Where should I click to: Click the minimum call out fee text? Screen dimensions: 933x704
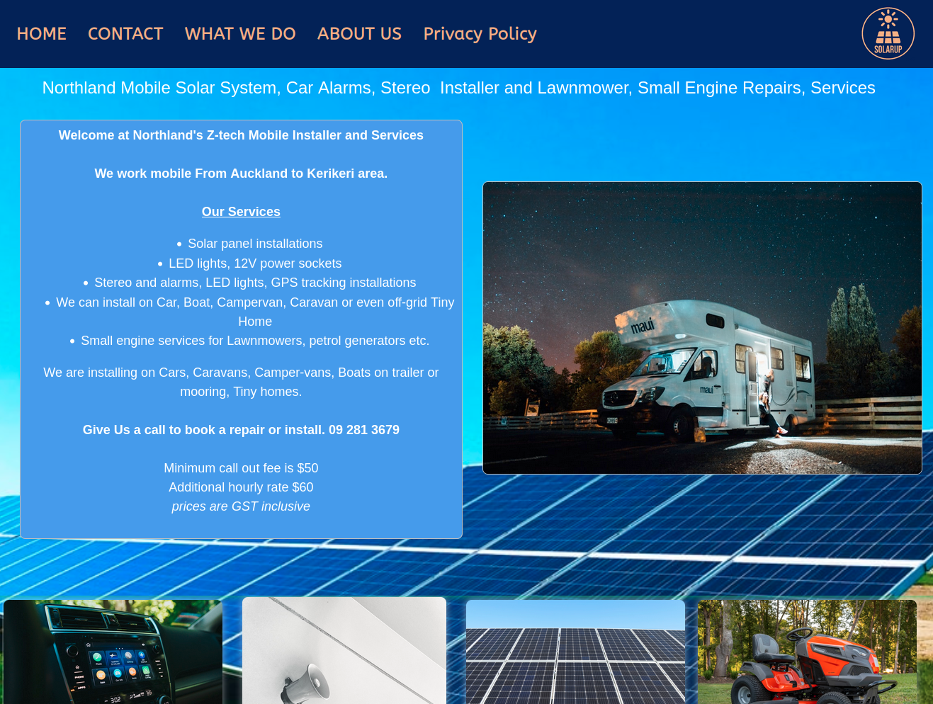pos(241,468)
